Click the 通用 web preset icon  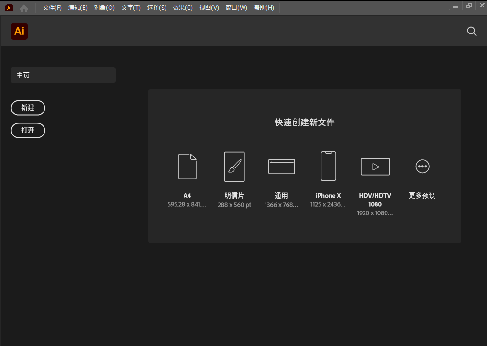point(281,167)
